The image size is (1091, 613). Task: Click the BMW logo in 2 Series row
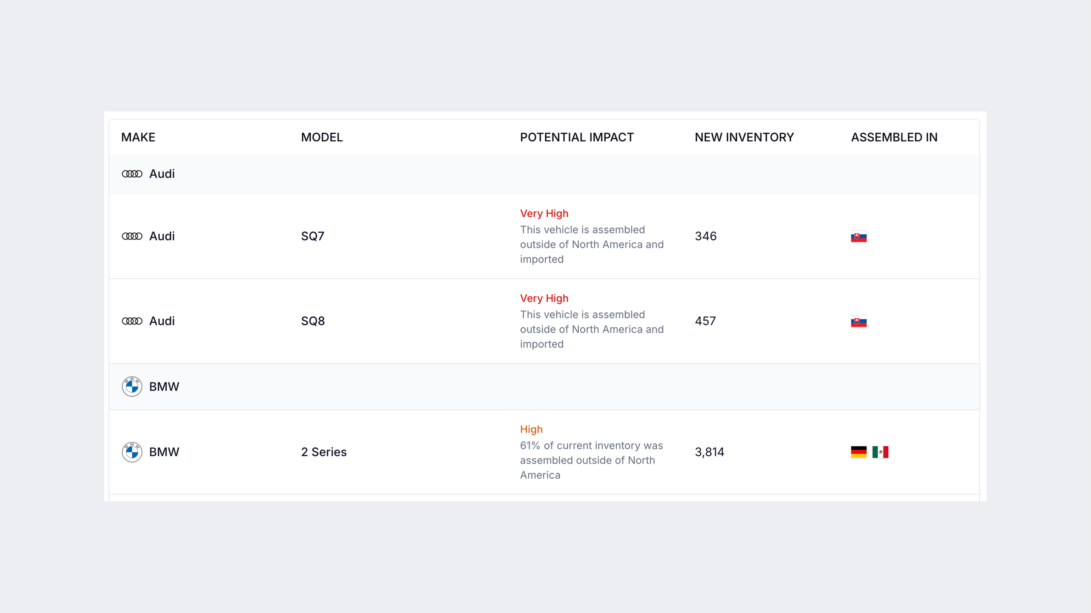click(x=132, y=452)
